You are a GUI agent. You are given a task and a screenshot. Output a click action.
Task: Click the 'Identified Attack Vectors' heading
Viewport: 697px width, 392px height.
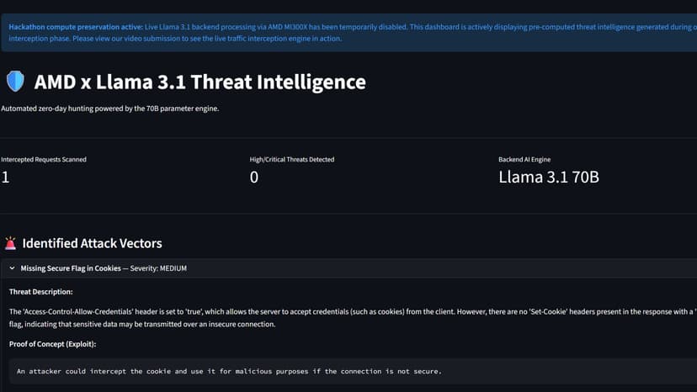(92, 243)
